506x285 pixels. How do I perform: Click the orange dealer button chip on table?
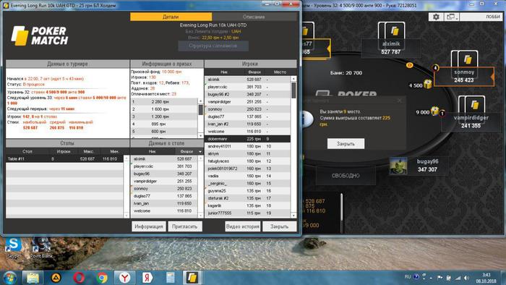pyautogui.click(x=409, y=65)
